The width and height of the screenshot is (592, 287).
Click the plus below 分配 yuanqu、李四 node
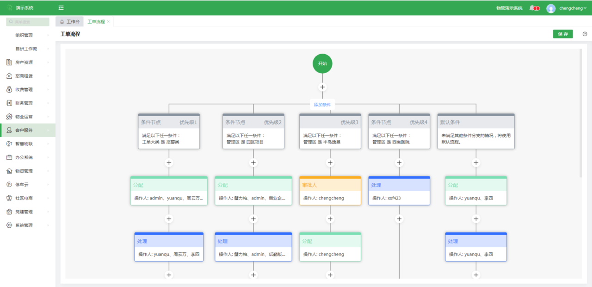coord(476,219)
